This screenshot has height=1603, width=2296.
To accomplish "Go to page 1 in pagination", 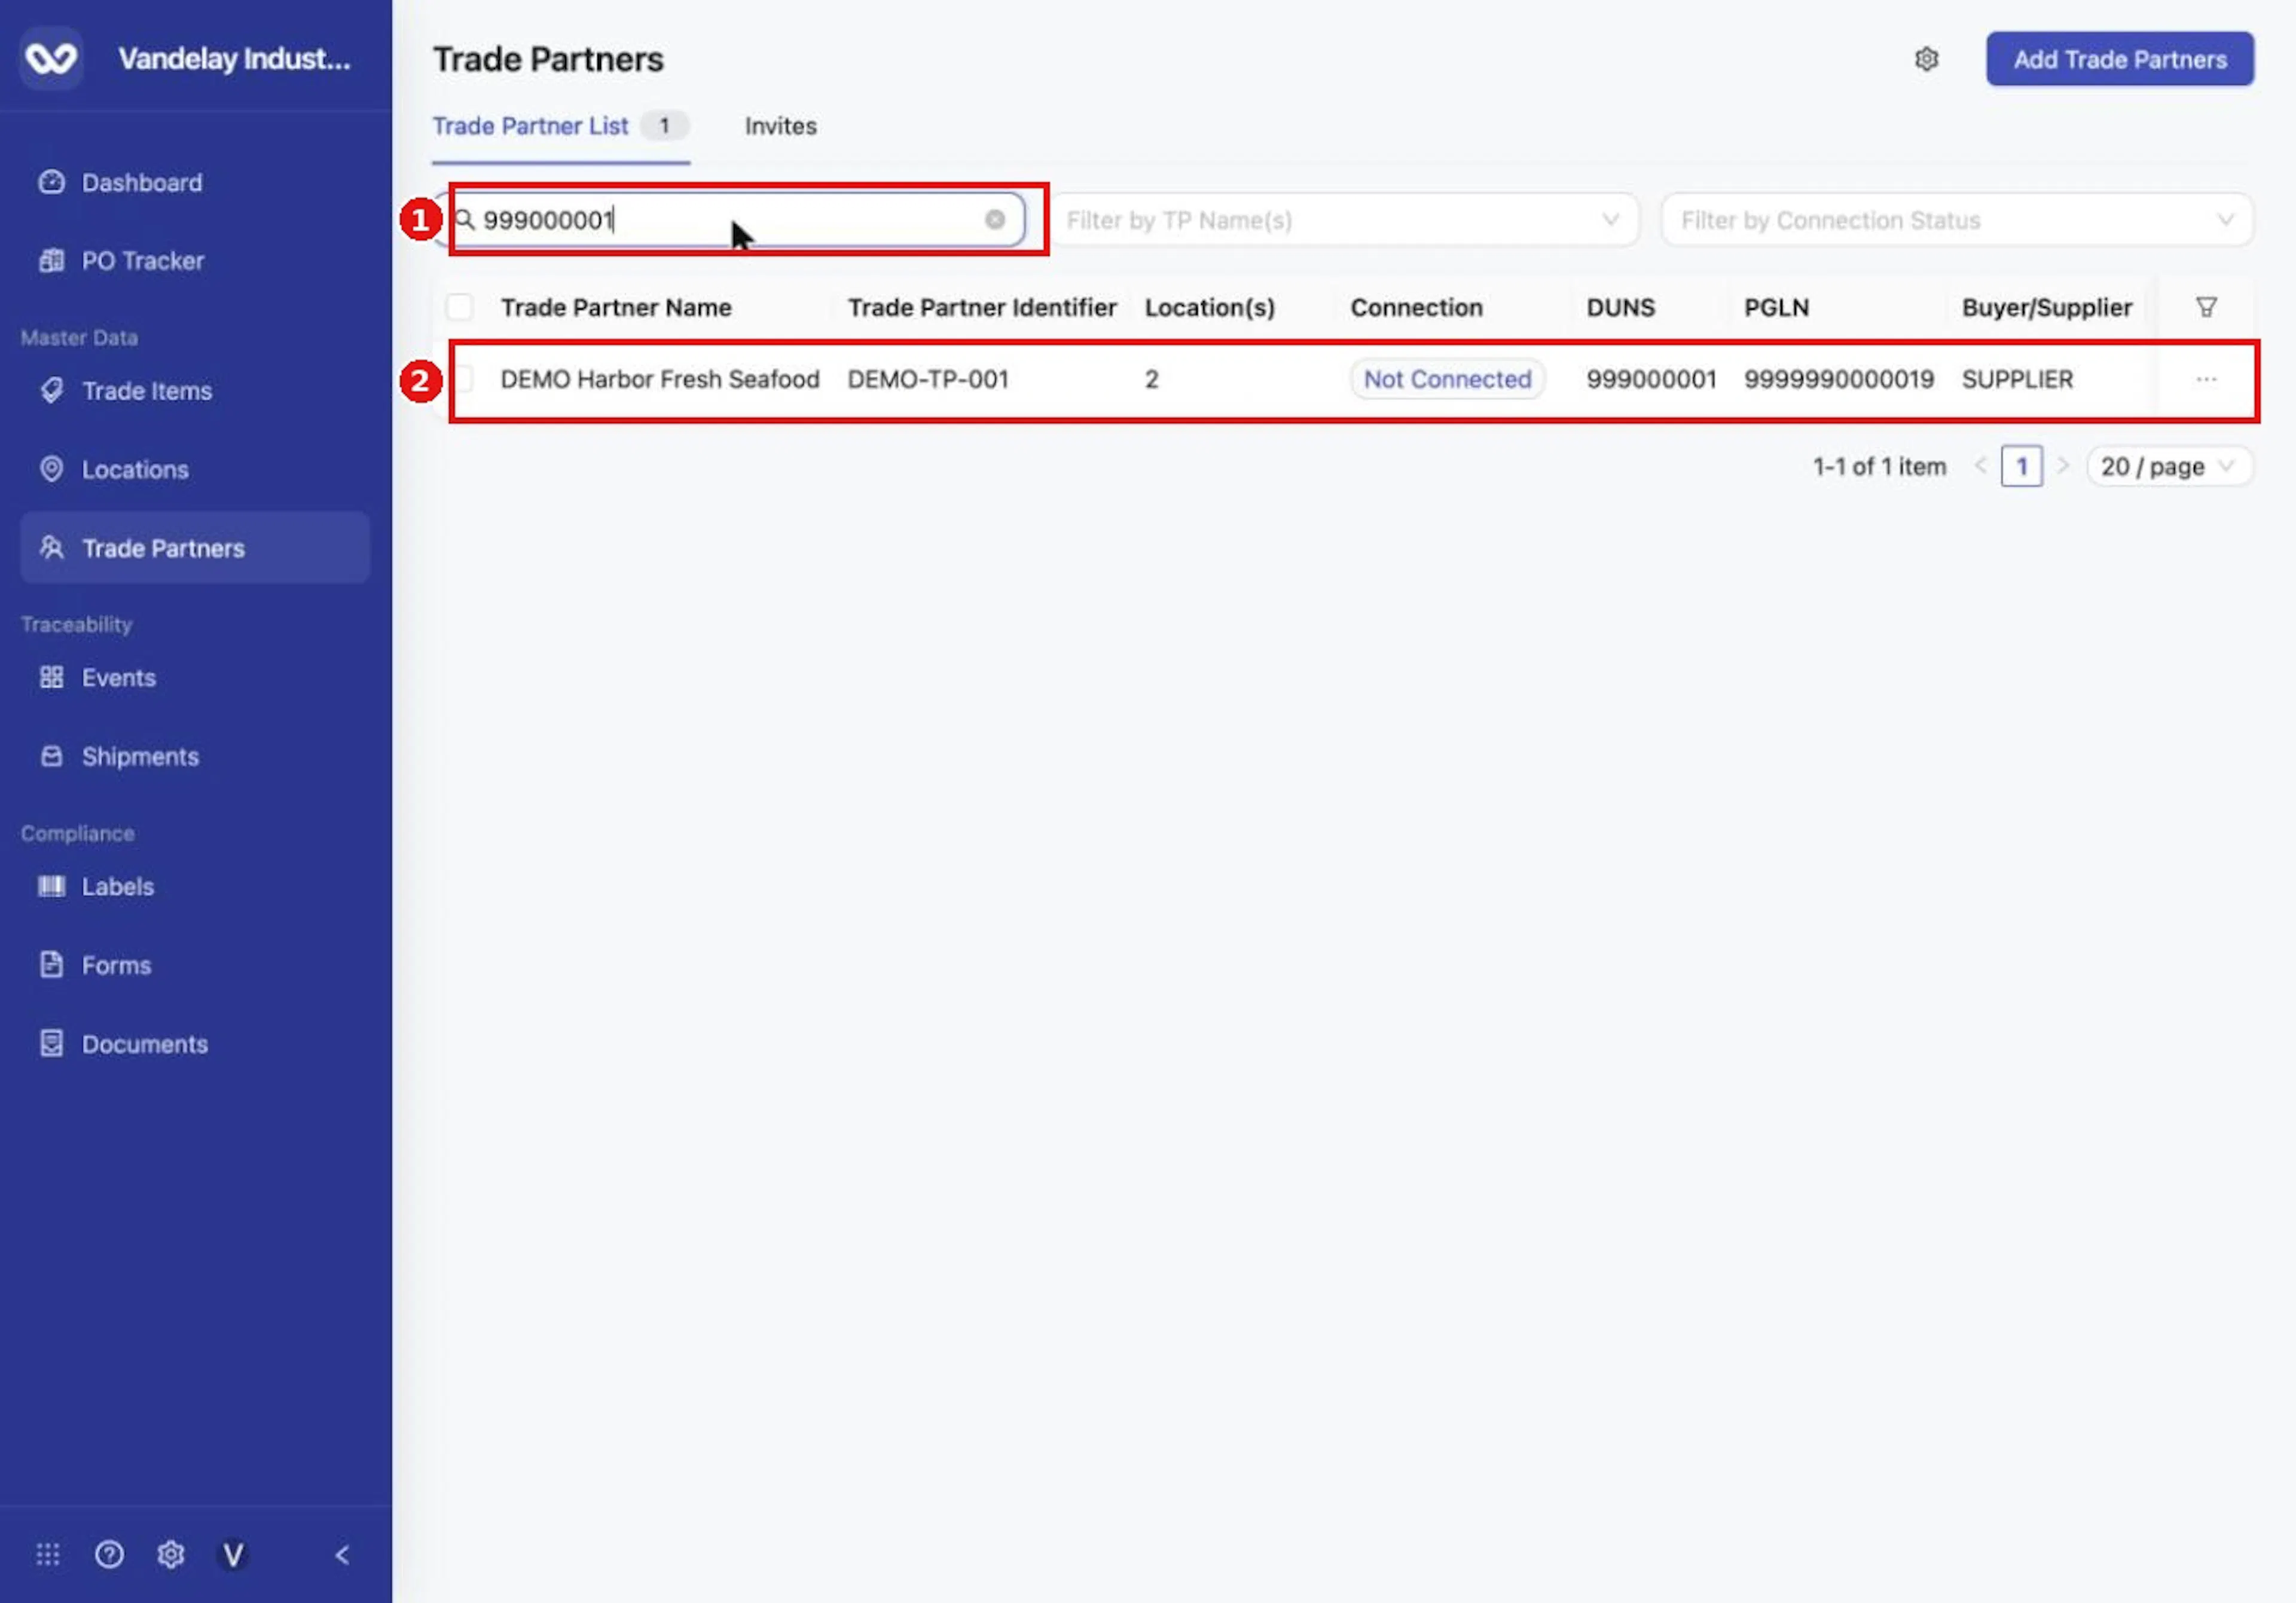I will tap(2021, 467).
